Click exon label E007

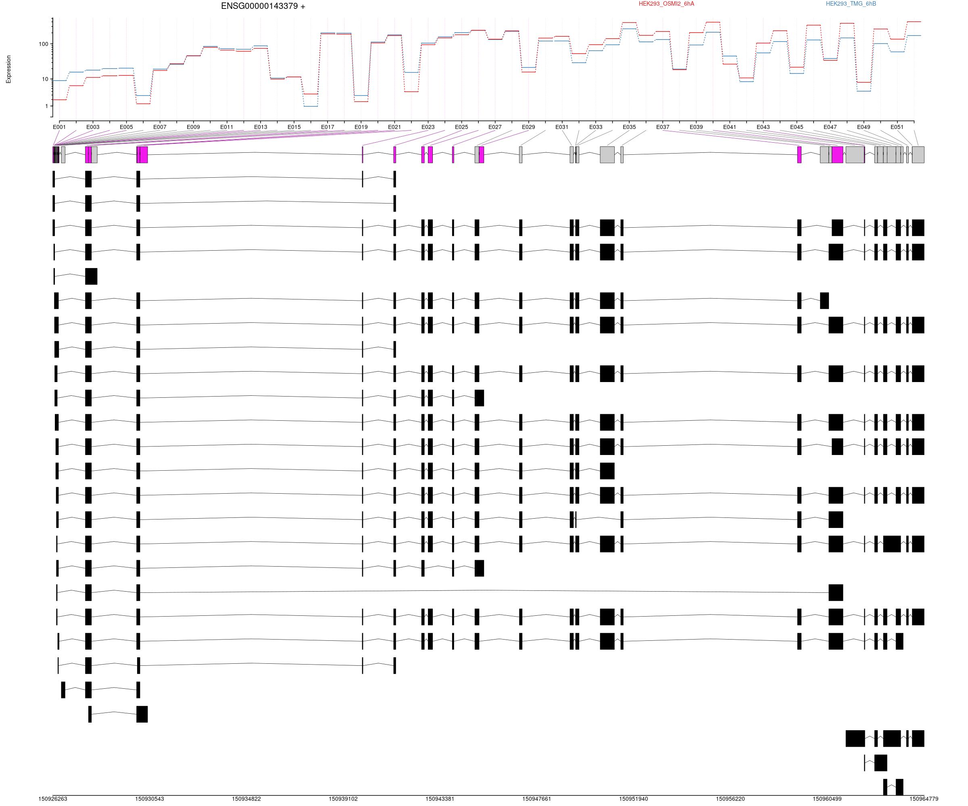tap(159, 127)
